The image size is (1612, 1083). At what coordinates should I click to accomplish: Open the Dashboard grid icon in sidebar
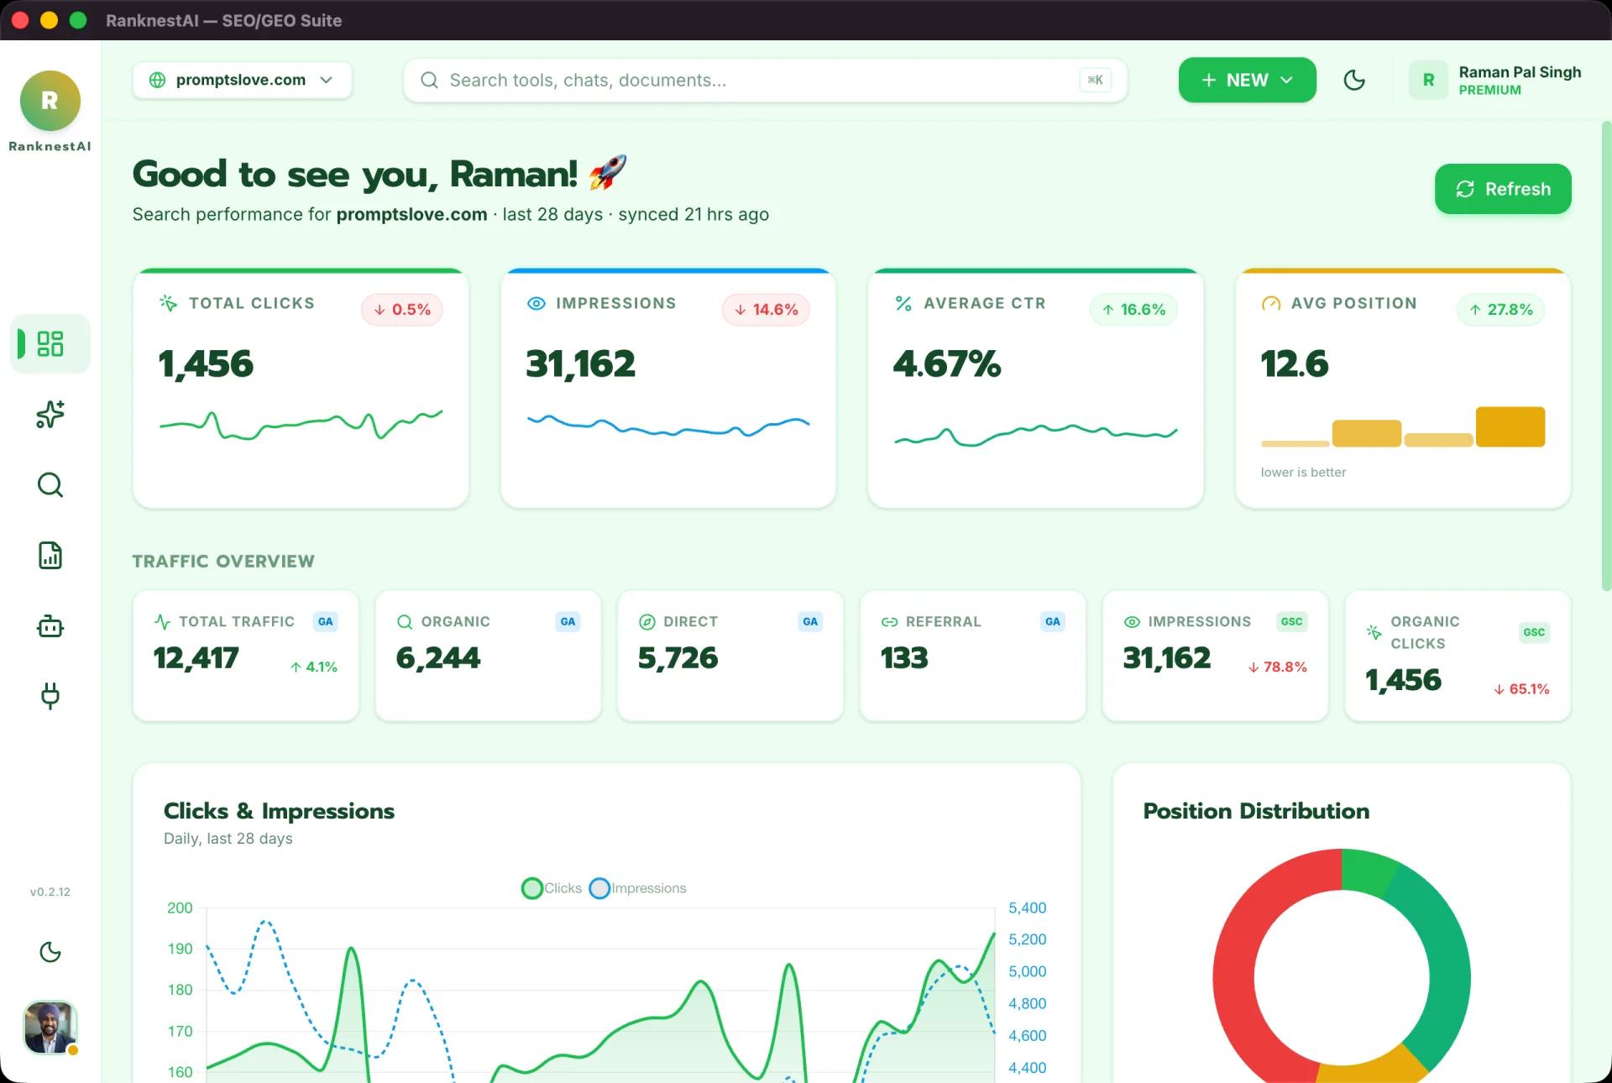coord(50,343)
